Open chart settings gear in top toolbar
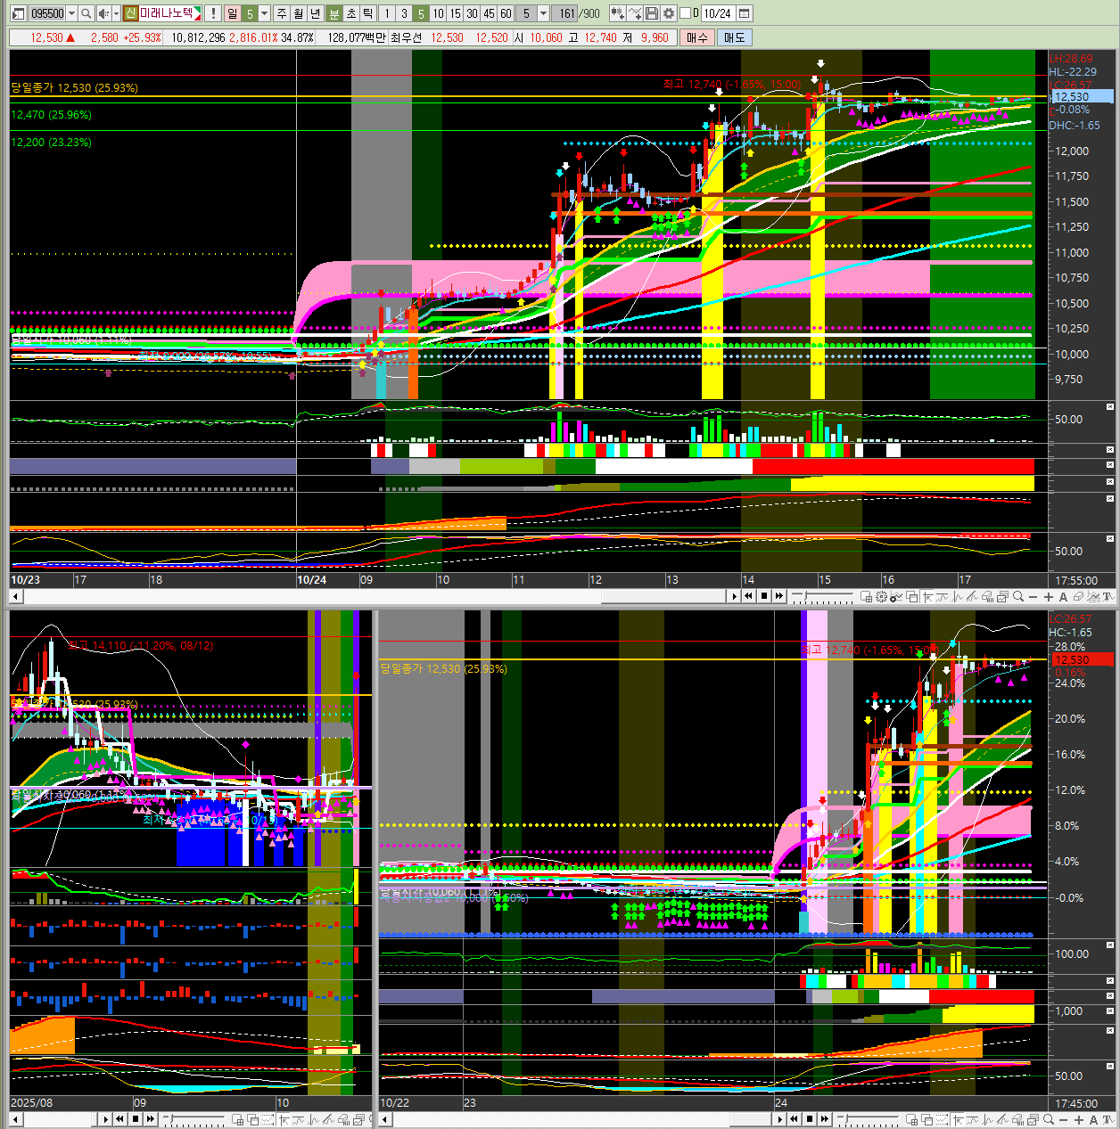The image size is (1120, 1129). click(669, 13)
